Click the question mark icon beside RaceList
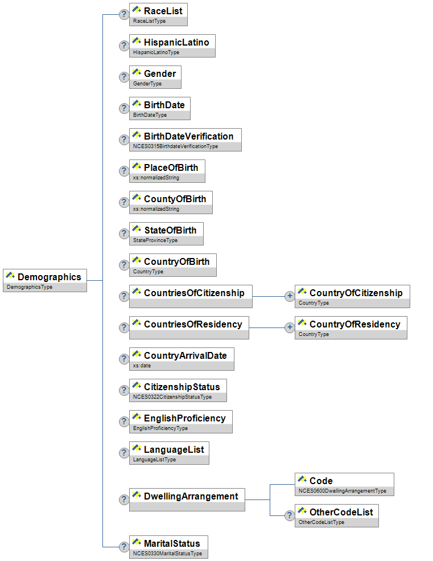The width and height of the screenshot is (433, 561). click(123, 14)
